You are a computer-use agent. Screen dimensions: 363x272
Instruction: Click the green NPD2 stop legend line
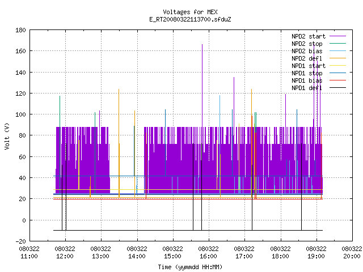pos(337,43)
